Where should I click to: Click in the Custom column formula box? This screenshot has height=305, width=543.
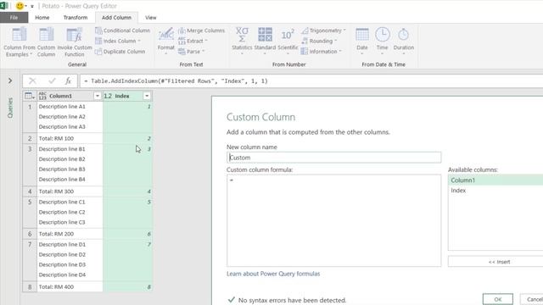pos(333,220)
